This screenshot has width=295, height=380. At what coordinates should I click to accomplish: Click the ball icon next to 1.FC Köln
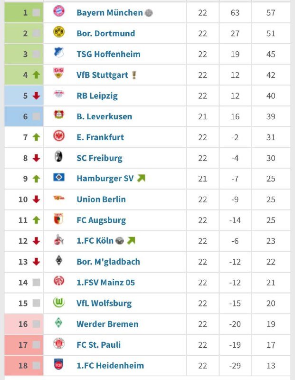pyautogui.click(x=119, y=241)
